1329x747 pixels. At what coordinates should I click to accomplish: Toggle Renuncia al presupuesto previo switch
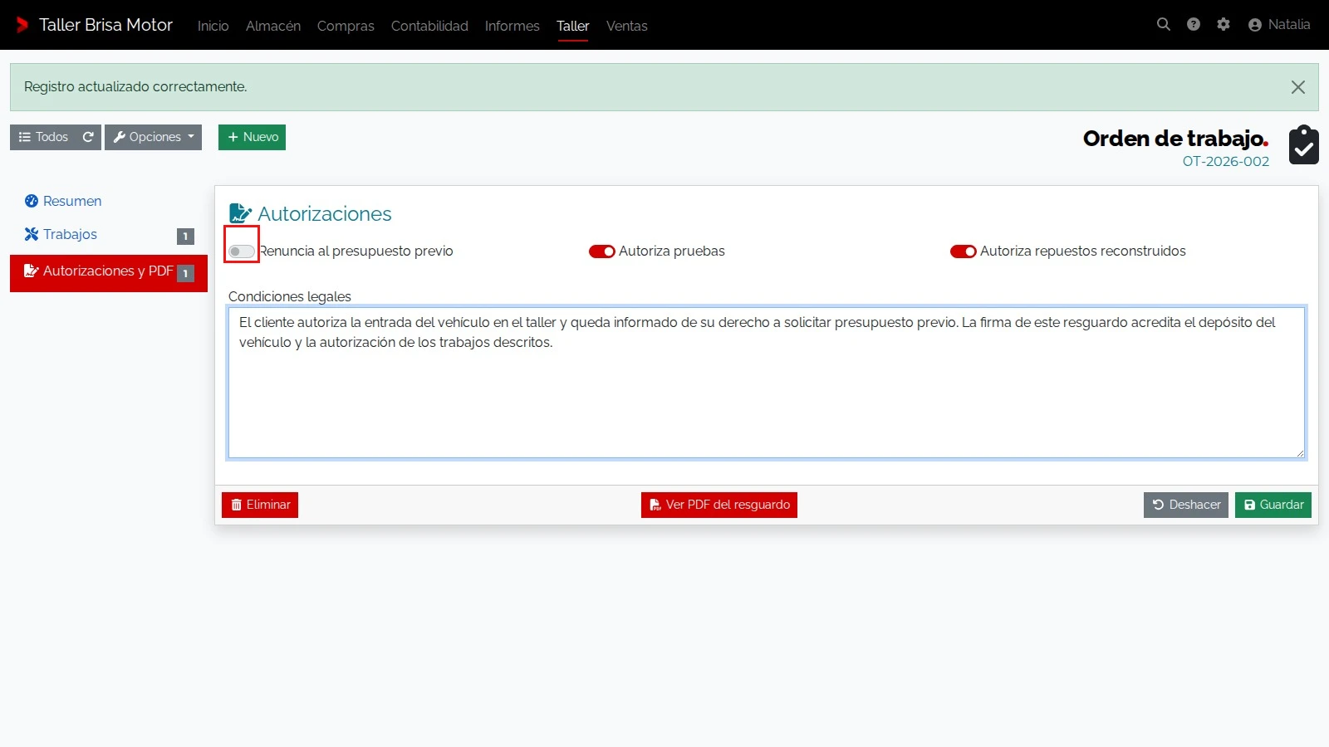point(242,251)
